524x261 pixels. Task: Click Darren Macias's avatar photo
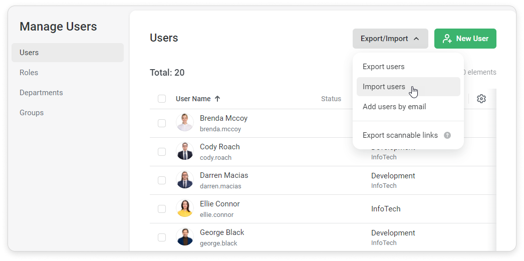[185, 179]
